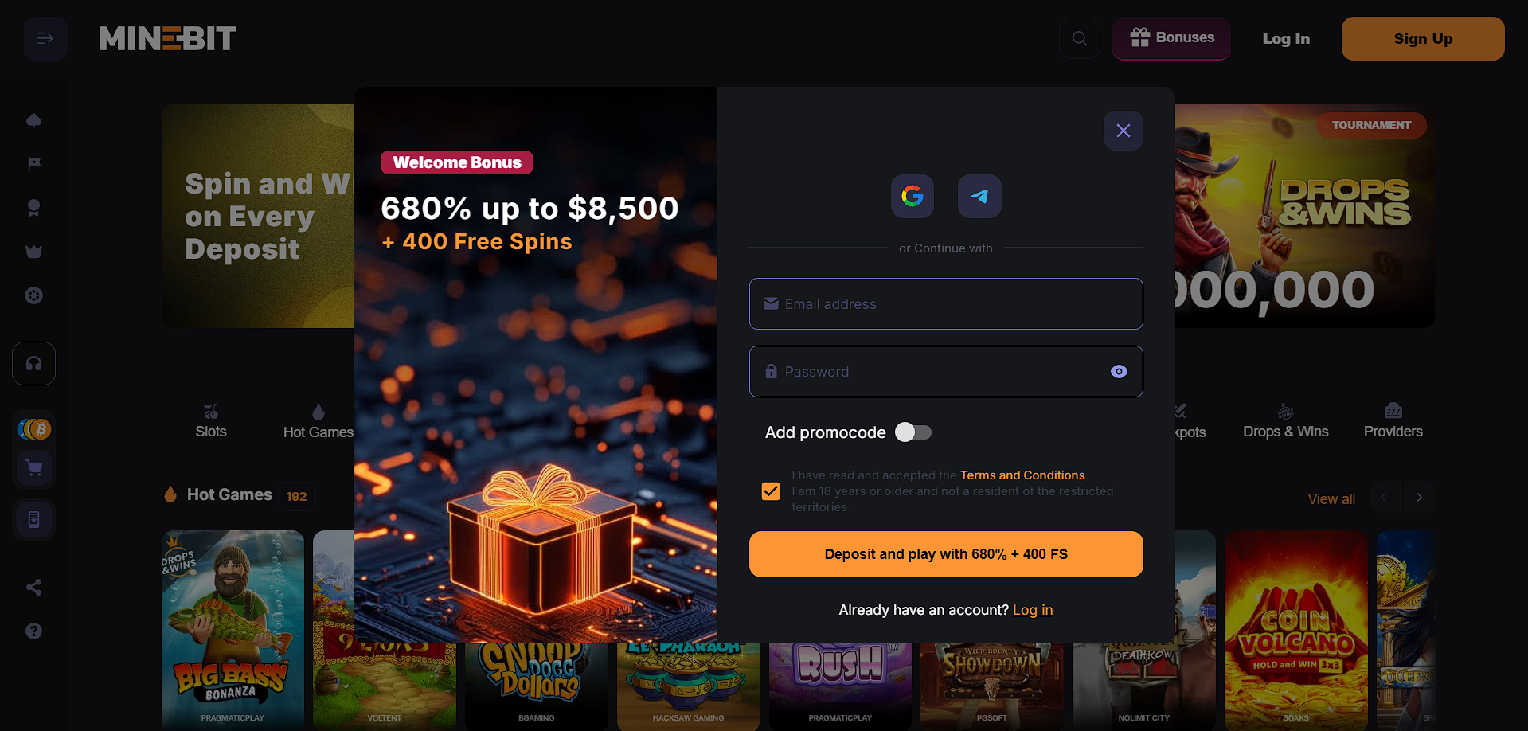Click the sidebar crown icon
1528x731 pixels.
point(33,252)
